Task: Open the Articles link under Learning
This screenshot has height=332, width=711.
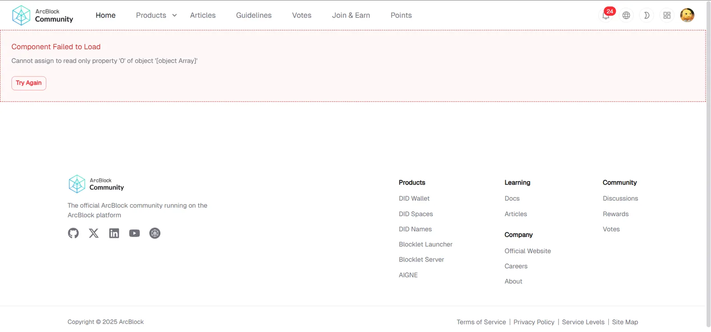Action: (516, 214)
